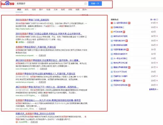Switch to the 网页 tab
163x125 pixels.
point(19,9)
